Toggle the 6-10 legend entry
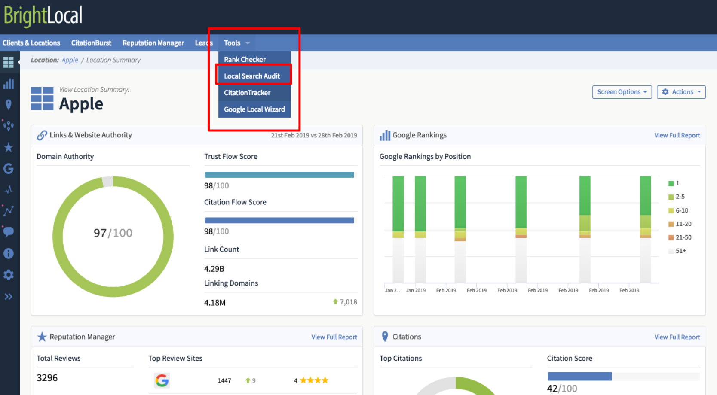 (678, 210)
